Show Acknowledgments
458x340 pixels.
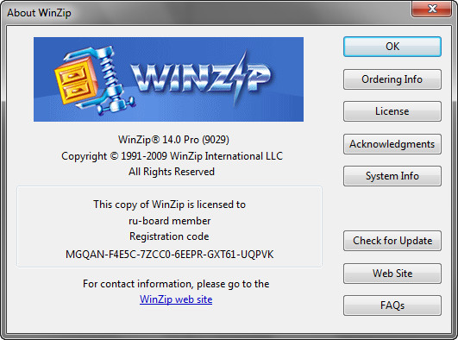pyautogui.click(x=392, y=144)
